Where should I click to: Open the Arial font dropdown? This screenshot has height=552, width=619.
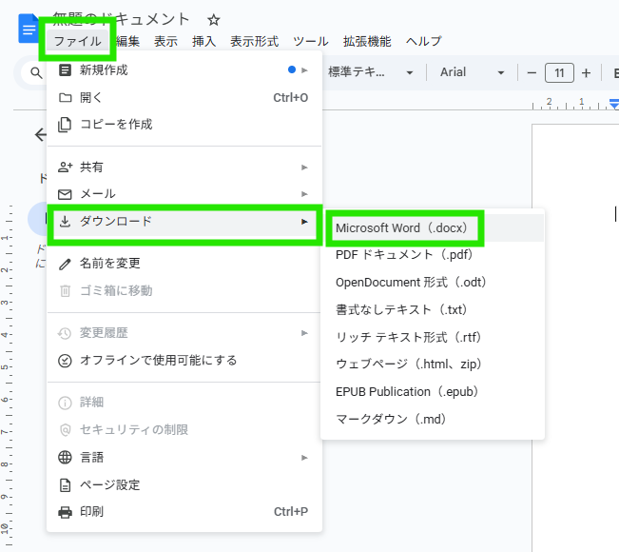coord(472,72)
